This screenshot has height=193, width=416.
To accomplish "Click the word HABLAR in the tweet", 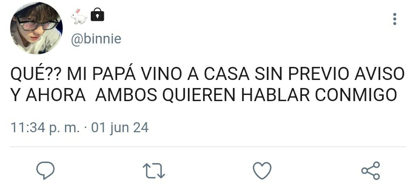I will pyautogui.click(x=275, y=95).
